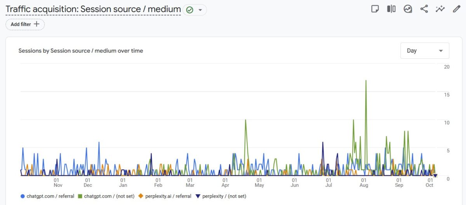Click the Traffic acquisition report title
Viewport: 466px width, 205px height.
point(93,9)
